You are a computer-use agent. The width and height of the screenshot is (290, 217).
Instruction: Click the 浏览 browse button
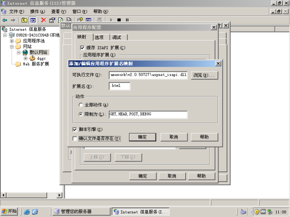pyautogui.click(x=204, y=75)
